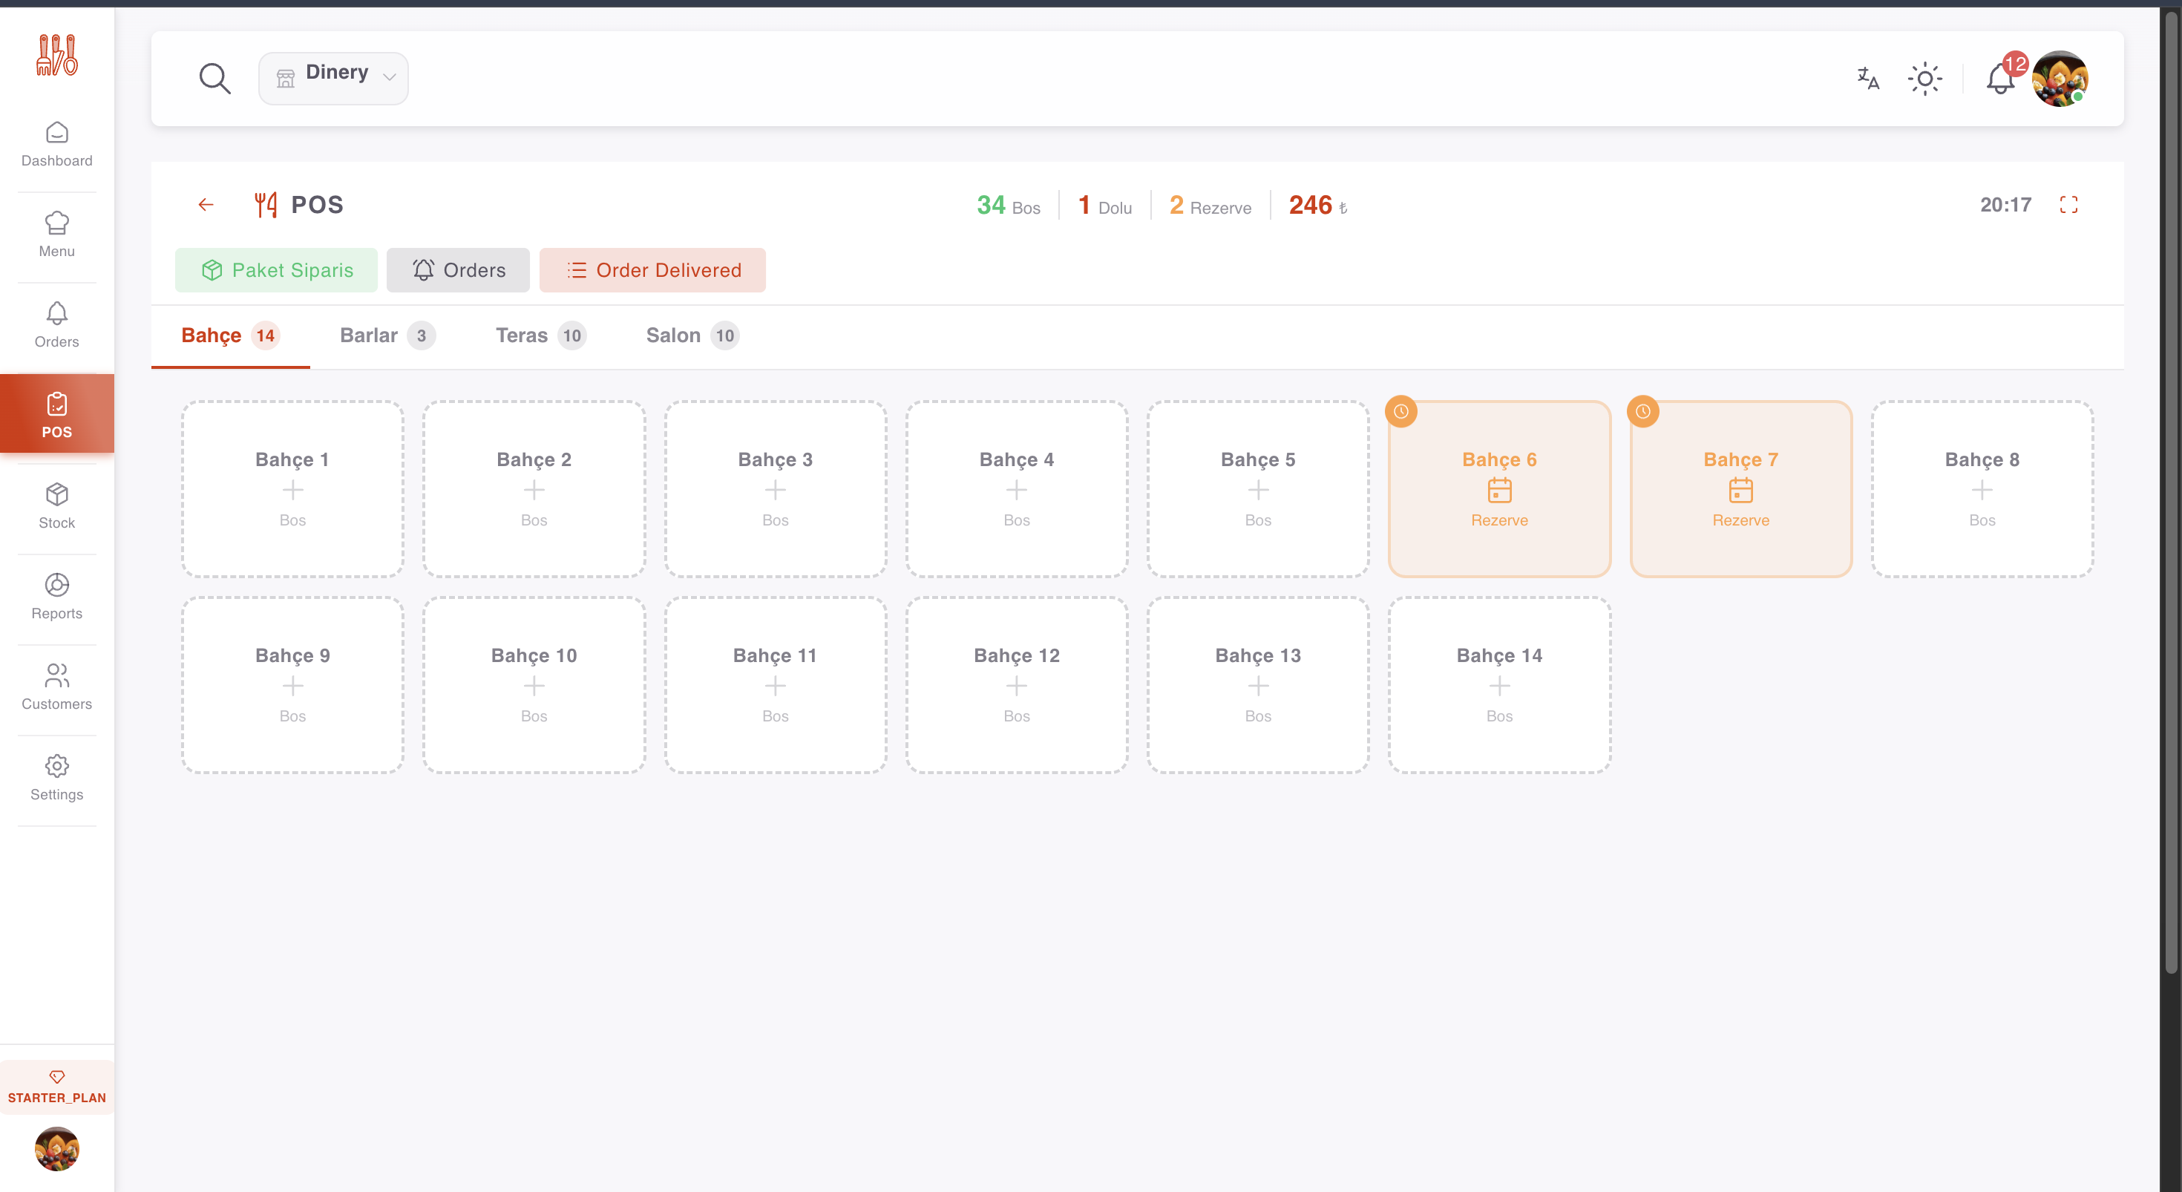Click the plus icon on Bahçe 13
Image resolution: width=2182 pixels, height=1192 pixels.
coord(1258,685)
